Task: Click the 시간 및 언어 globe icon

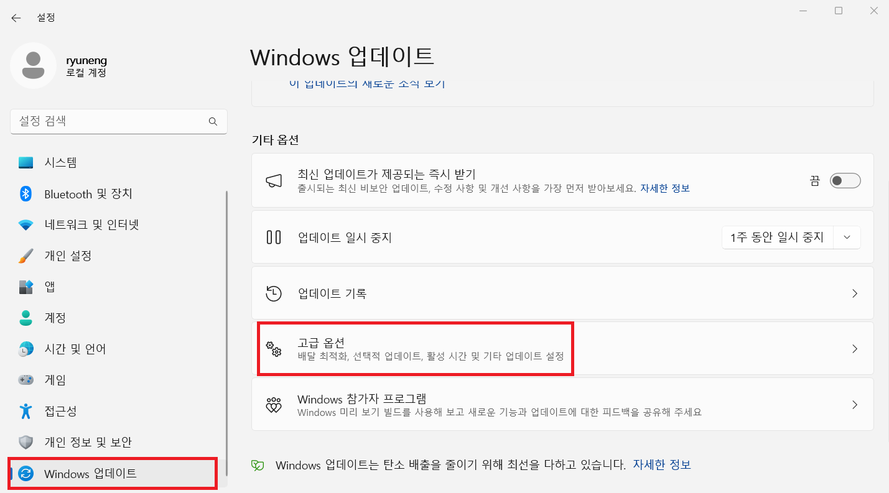Action: (x=26, y=349)
